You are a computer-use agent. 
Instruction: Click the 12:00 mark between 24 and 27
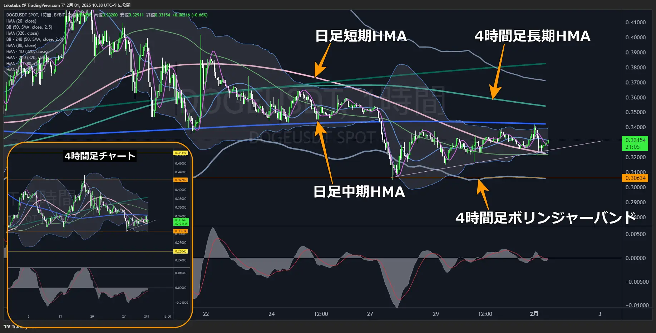coord(321,314)
